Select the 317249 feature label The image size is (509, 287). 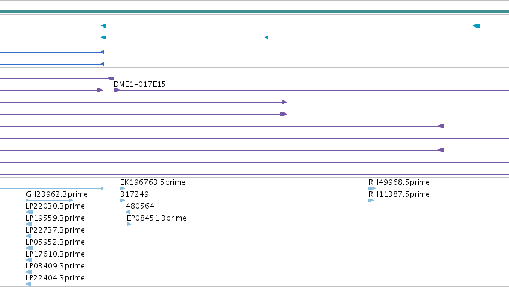[135, 194]
